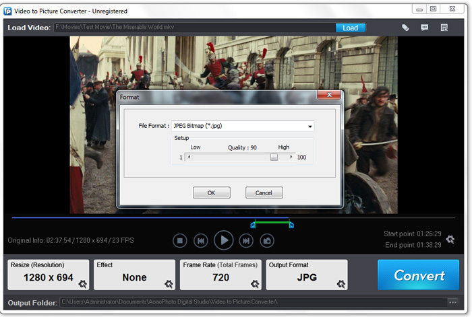Click the start point timeline marker

[253, 225]
